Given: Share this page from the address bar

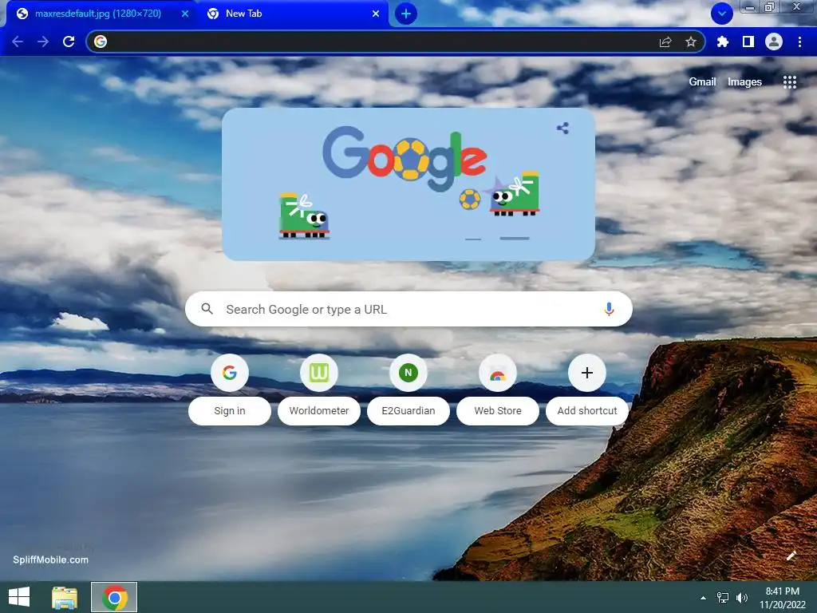Looking at the screenshot, I should 665,42.
